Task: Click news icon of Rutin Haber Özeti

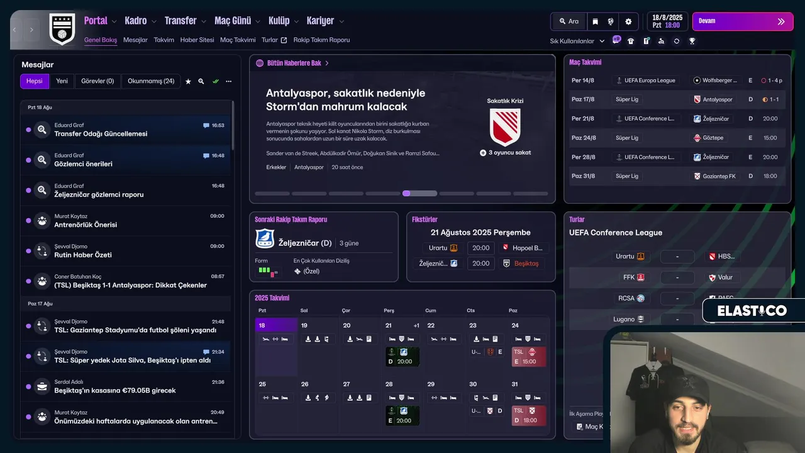Action: click(x=42, y=250)
